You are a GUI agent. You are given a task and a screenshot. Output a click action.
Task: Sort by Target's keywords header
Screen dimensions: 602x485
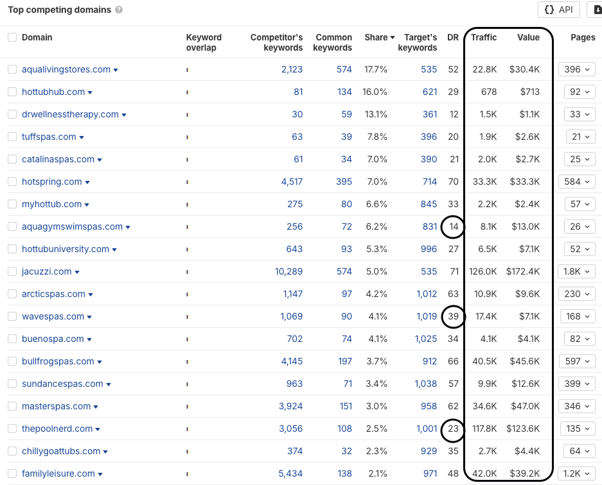pyautogui.click(x=418, y=42)
